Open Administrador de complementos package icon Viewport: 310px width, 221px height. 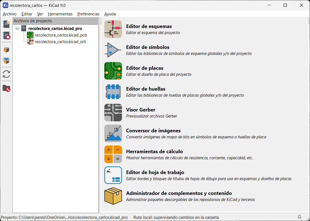[113, 196]
